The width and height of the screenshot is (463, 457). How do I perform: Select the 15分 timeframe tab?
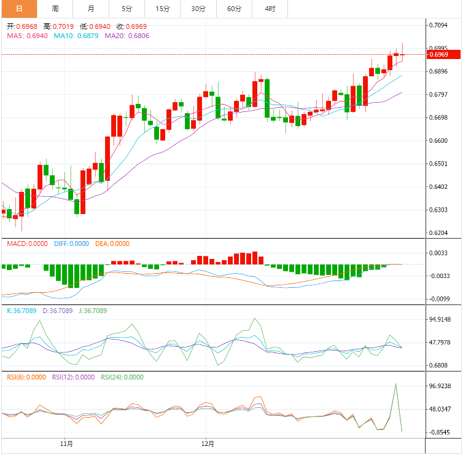(x=163, y=9)
